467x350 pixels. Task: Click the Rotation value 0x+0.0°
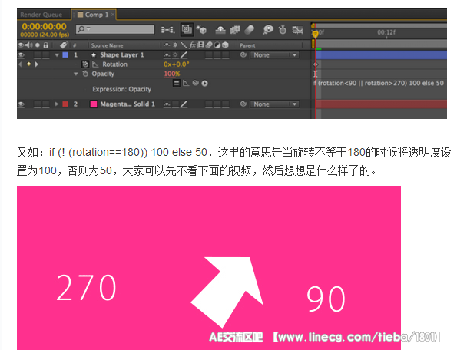click(x=176, y=64)
